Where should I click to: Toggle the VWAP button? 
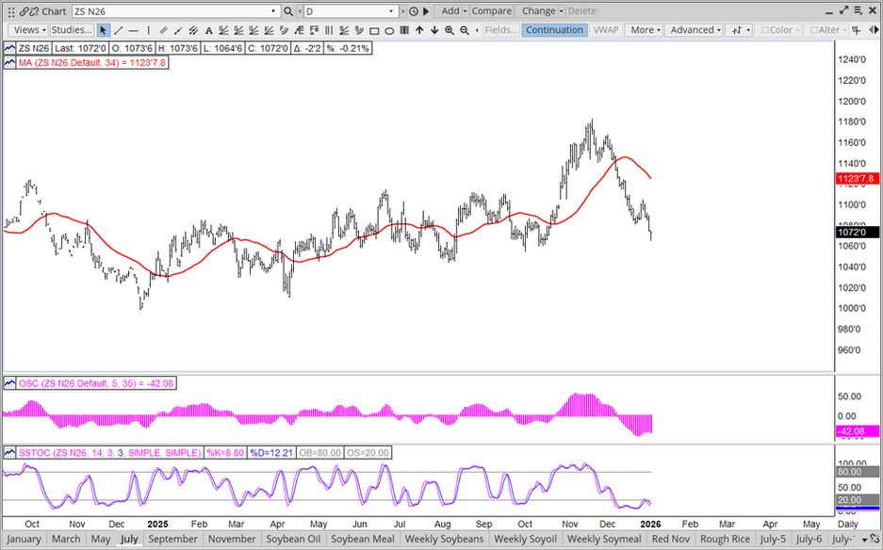[605, 30]
